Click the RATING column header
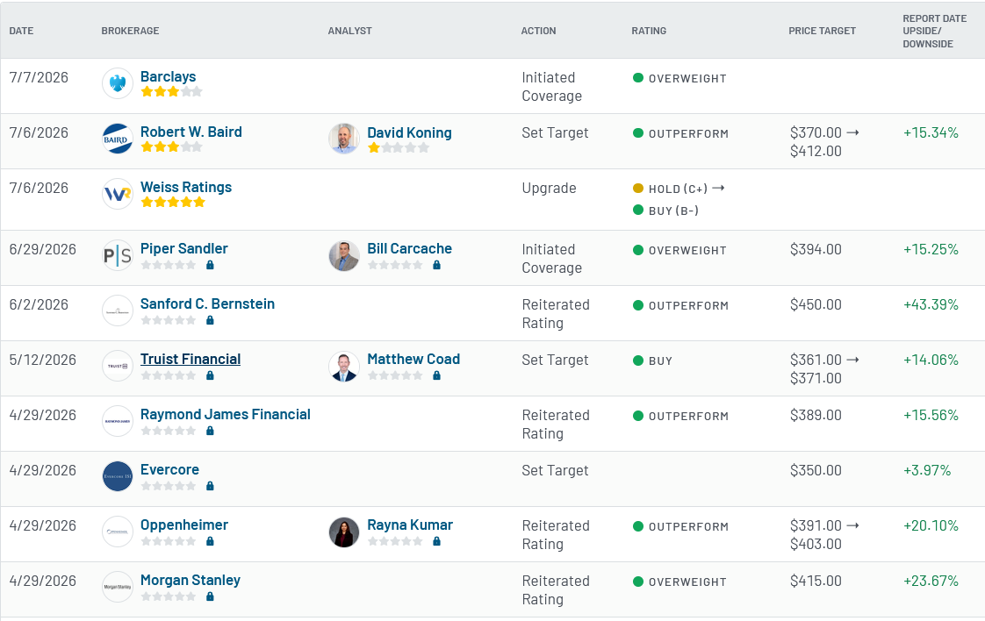This screenshot has width=985, height=621. click(649, 31)
